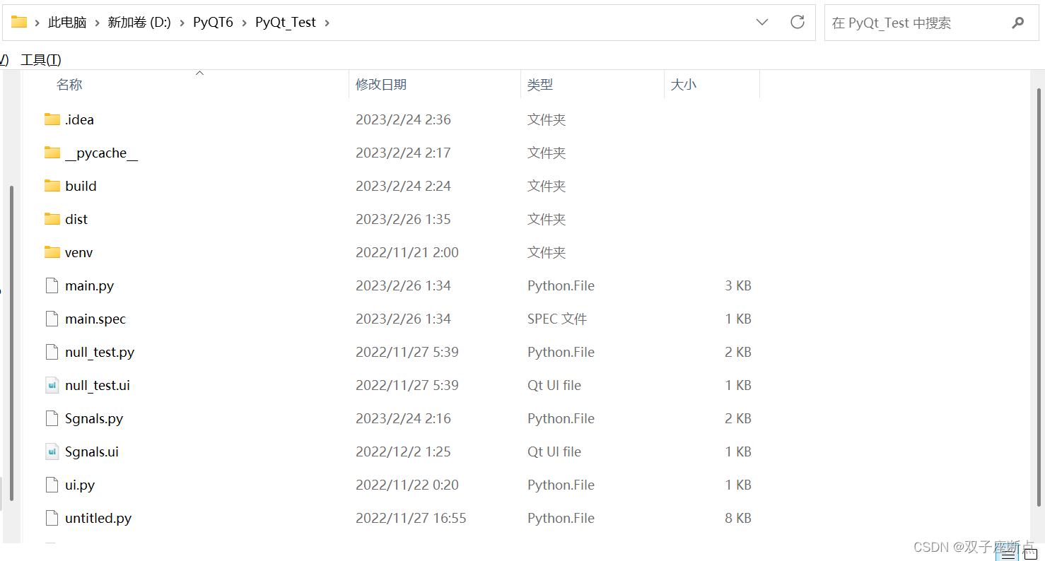Expand chevron after PyQT6 in path
1045x561 pixels.
(244, 23)
